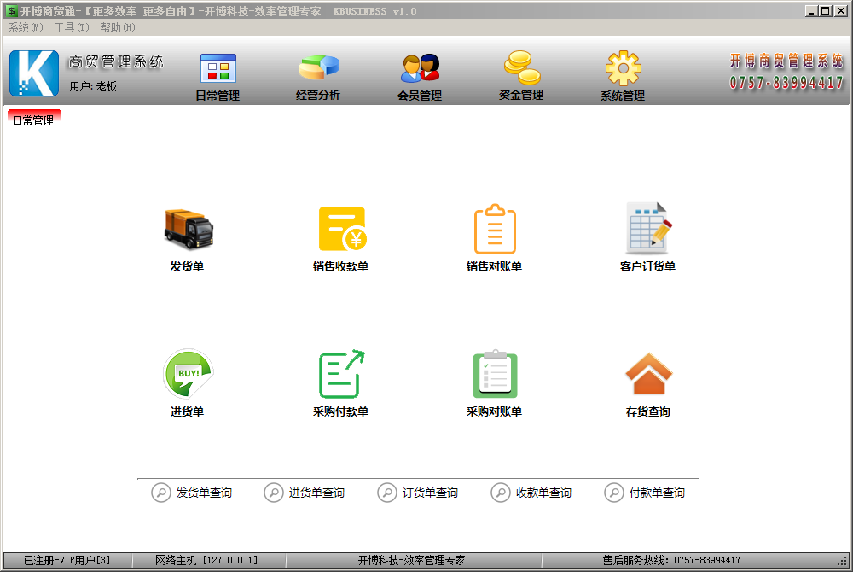Click the 销售收款单 label

coord(340,266)
